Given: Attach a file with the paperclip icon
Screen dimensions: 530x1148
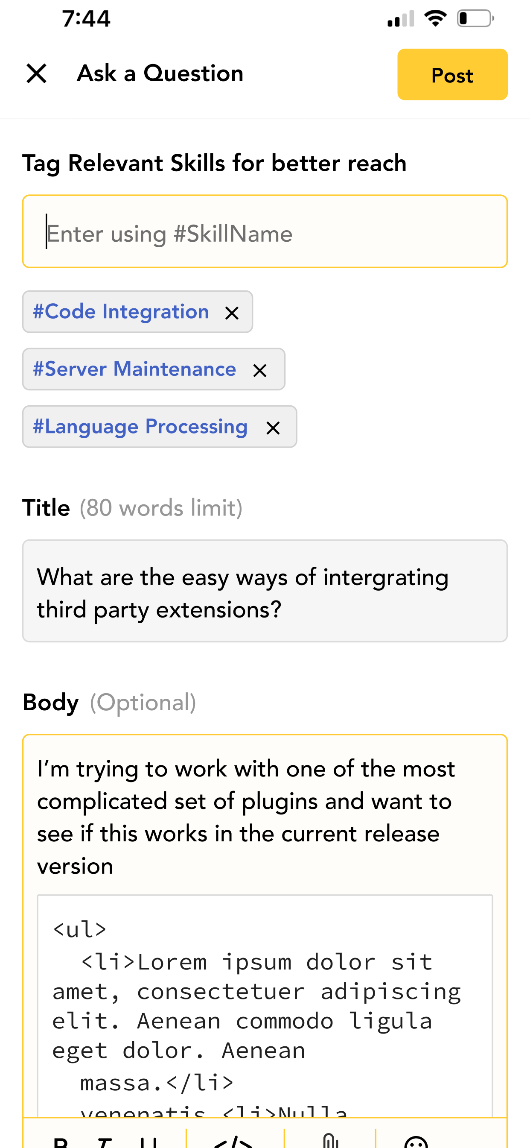Looking at the screenshot, I should (x=330, y=1140).
